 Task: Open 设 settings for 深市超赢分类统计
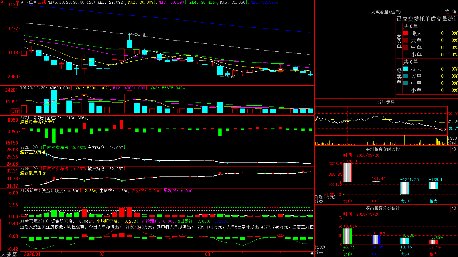click(x=454, y=208)
